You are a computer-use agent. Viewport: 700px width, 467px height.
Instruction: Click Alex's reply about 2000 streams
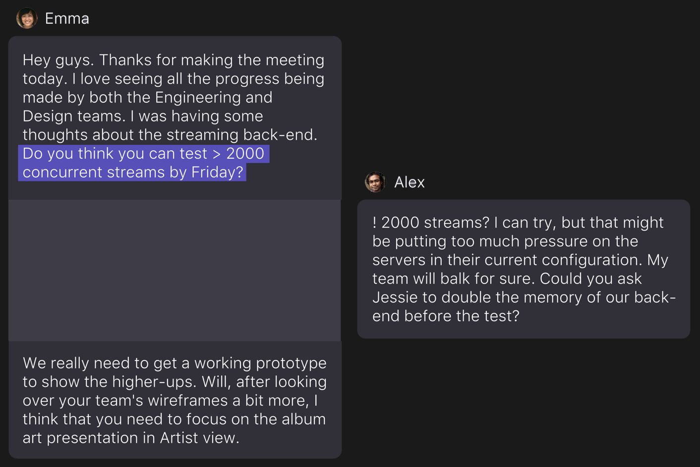tap(524, 269)
